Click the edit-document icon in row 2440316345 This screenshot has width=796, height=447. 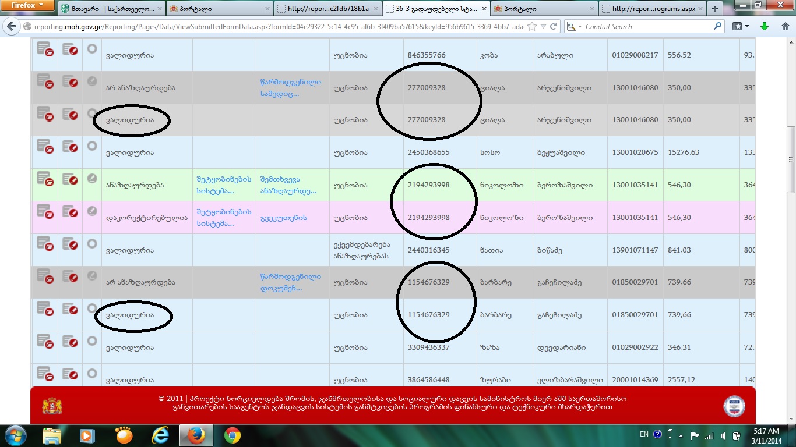(70, 244)
